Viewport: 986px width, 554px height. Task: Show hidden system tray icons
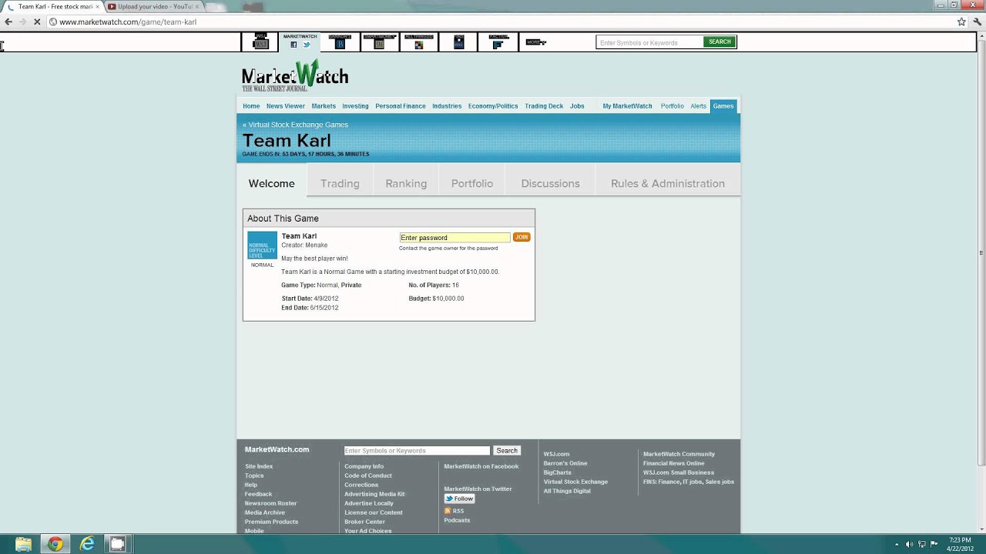click(x=897, y=545)
